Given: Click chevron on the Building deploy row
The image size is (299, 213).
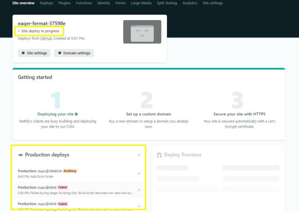Looking at the screenshot, I should (x=139, y=173).
